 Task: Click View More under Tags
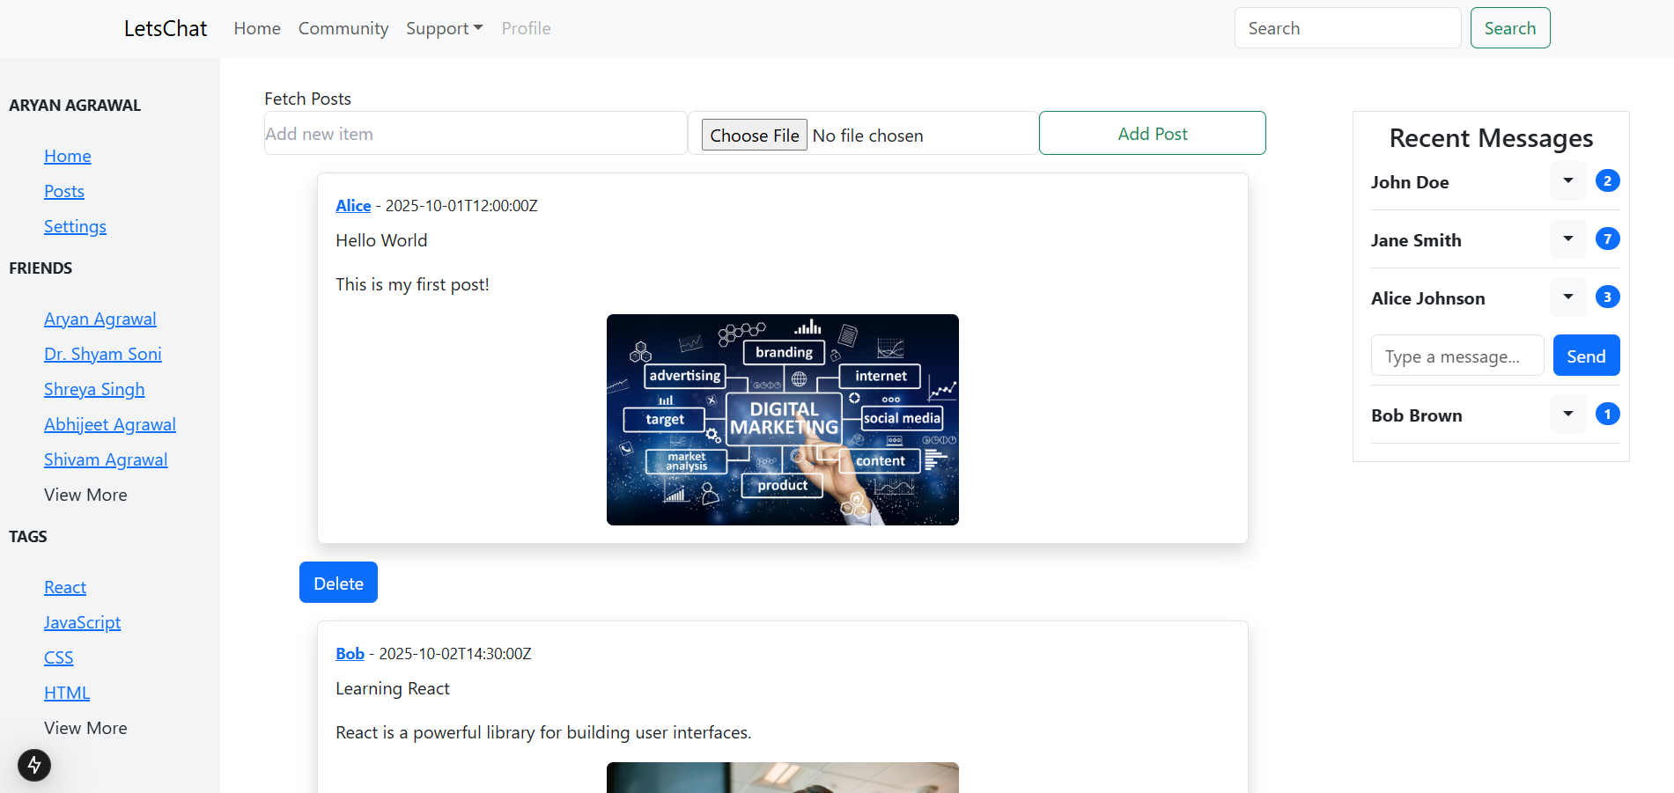(85, 728)
